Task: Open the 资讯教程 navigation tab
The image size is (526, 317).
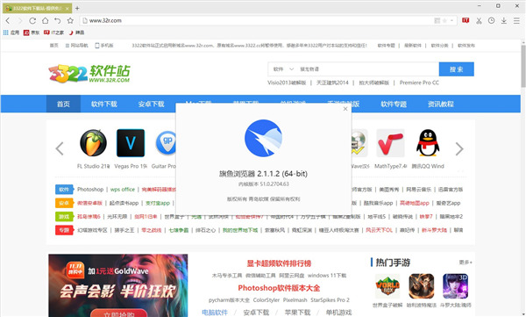Action: (x=440, y=104)
